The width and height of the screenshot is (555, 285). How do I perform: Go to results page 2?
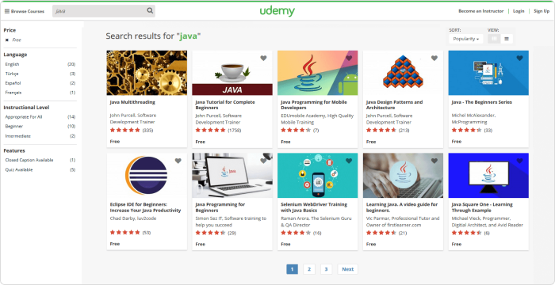pyautogui.click(x=309, y=269)
